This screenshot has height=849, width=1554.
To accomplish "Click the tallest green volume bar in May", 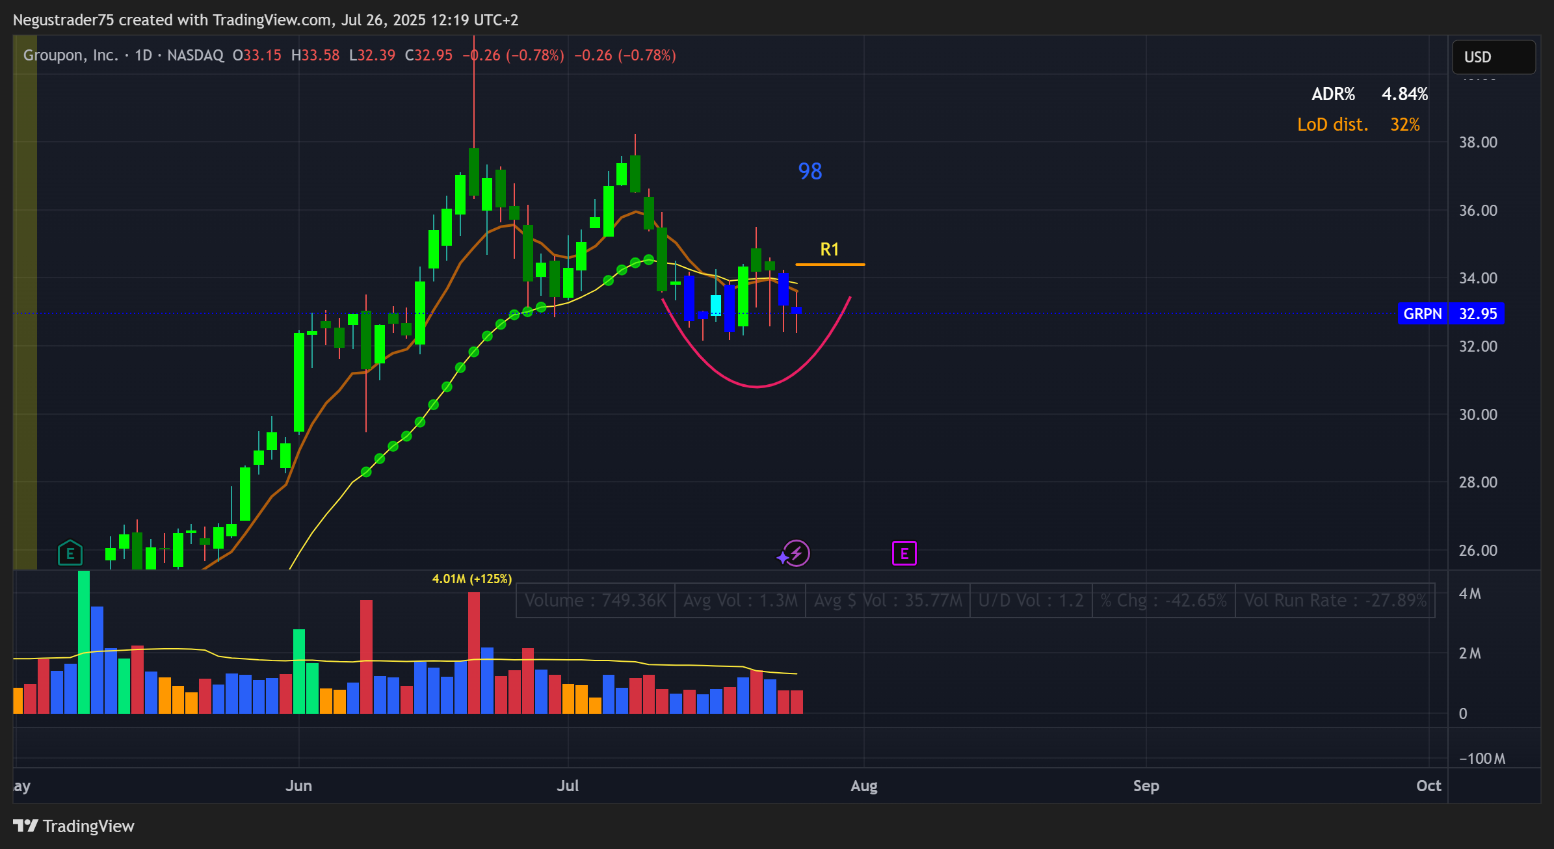I will coord(84,642).
